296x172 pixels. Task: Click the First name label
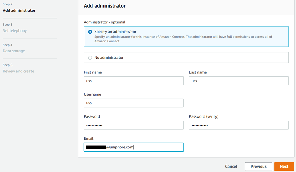pyautogui.click(x=93, y=72)
